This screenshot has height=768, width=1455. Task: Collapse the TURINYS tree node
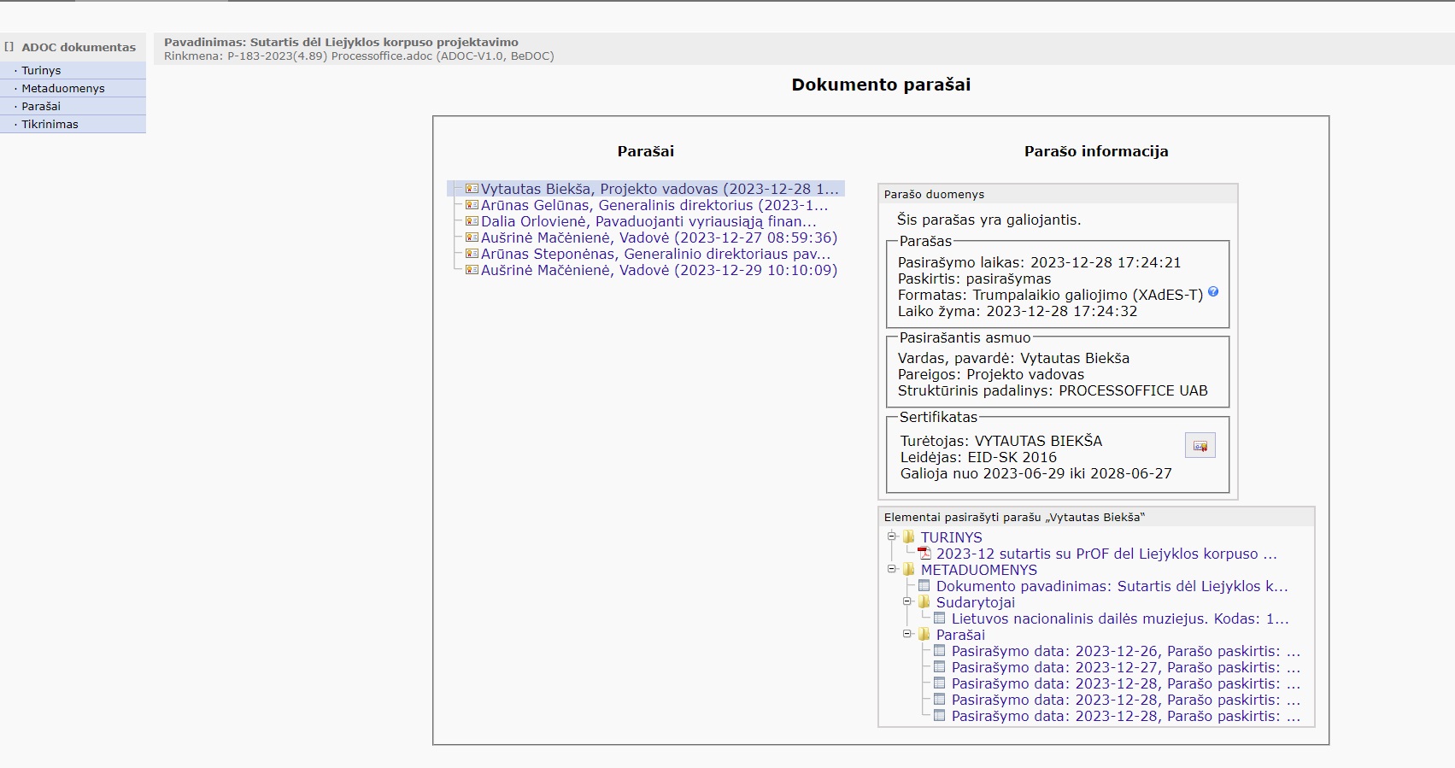point(892,536)
